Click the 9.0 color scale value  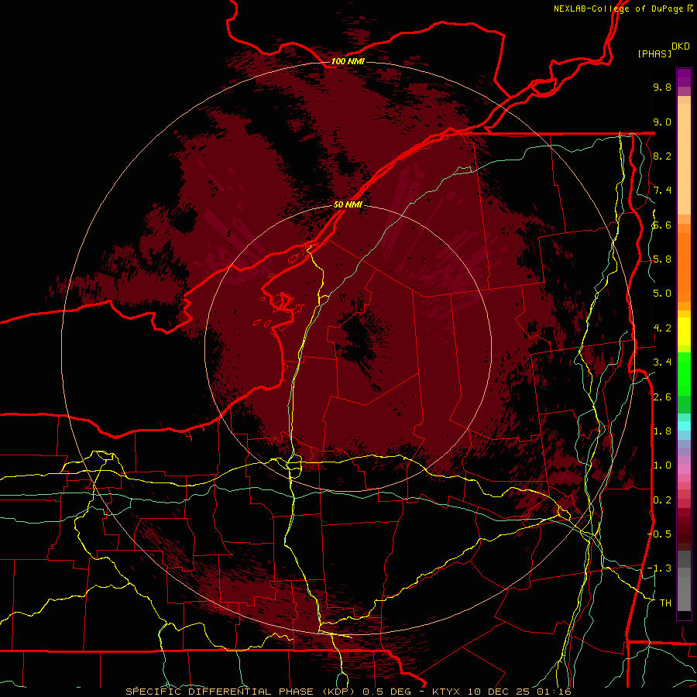pos(662,122)
